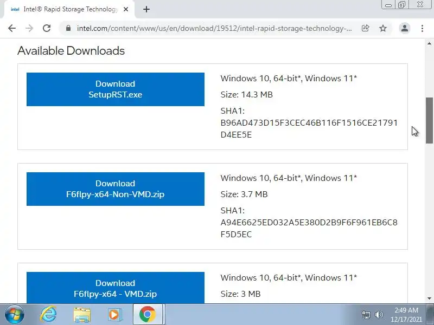
Task: Click the SHA1 hash starting B96AD473
Action: pos(309,128)
